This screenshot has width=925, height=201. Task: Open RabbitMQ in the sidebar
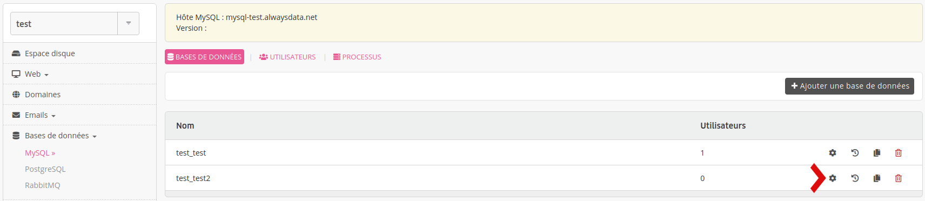[x=43, y=185]
